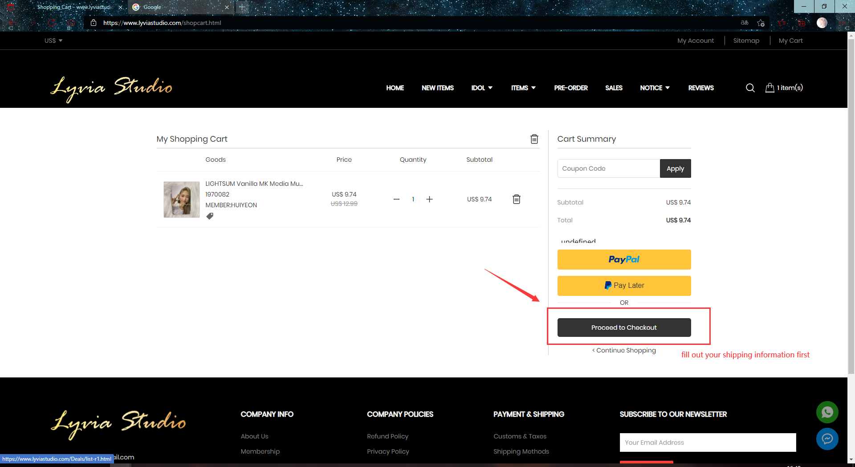Viewport: 855px width, 467px height.
Task: Click '1 item(s)' cart count text
Action: [790, 88]
